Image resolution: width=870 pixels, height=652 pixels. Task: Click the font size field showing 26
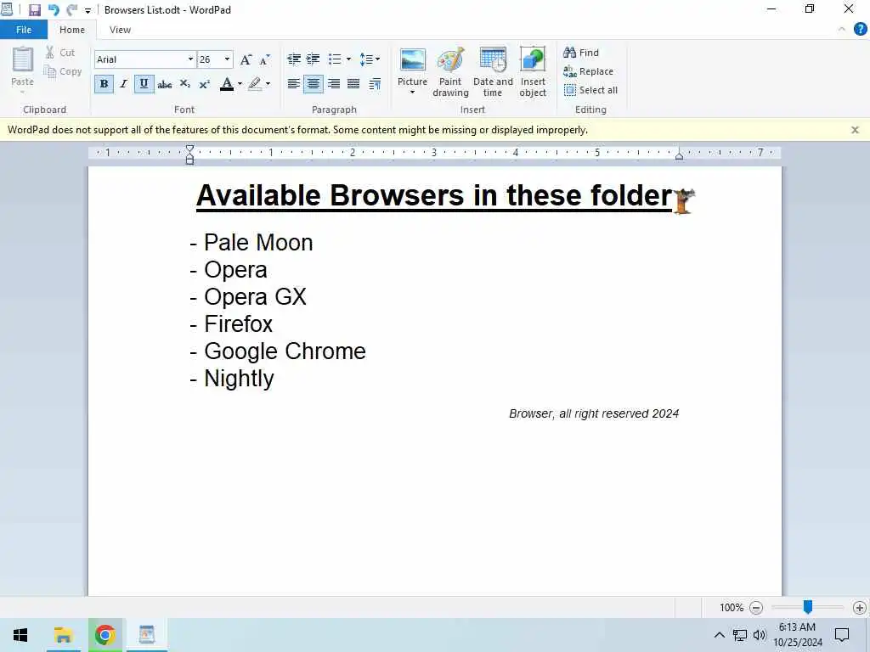point(210,59)
